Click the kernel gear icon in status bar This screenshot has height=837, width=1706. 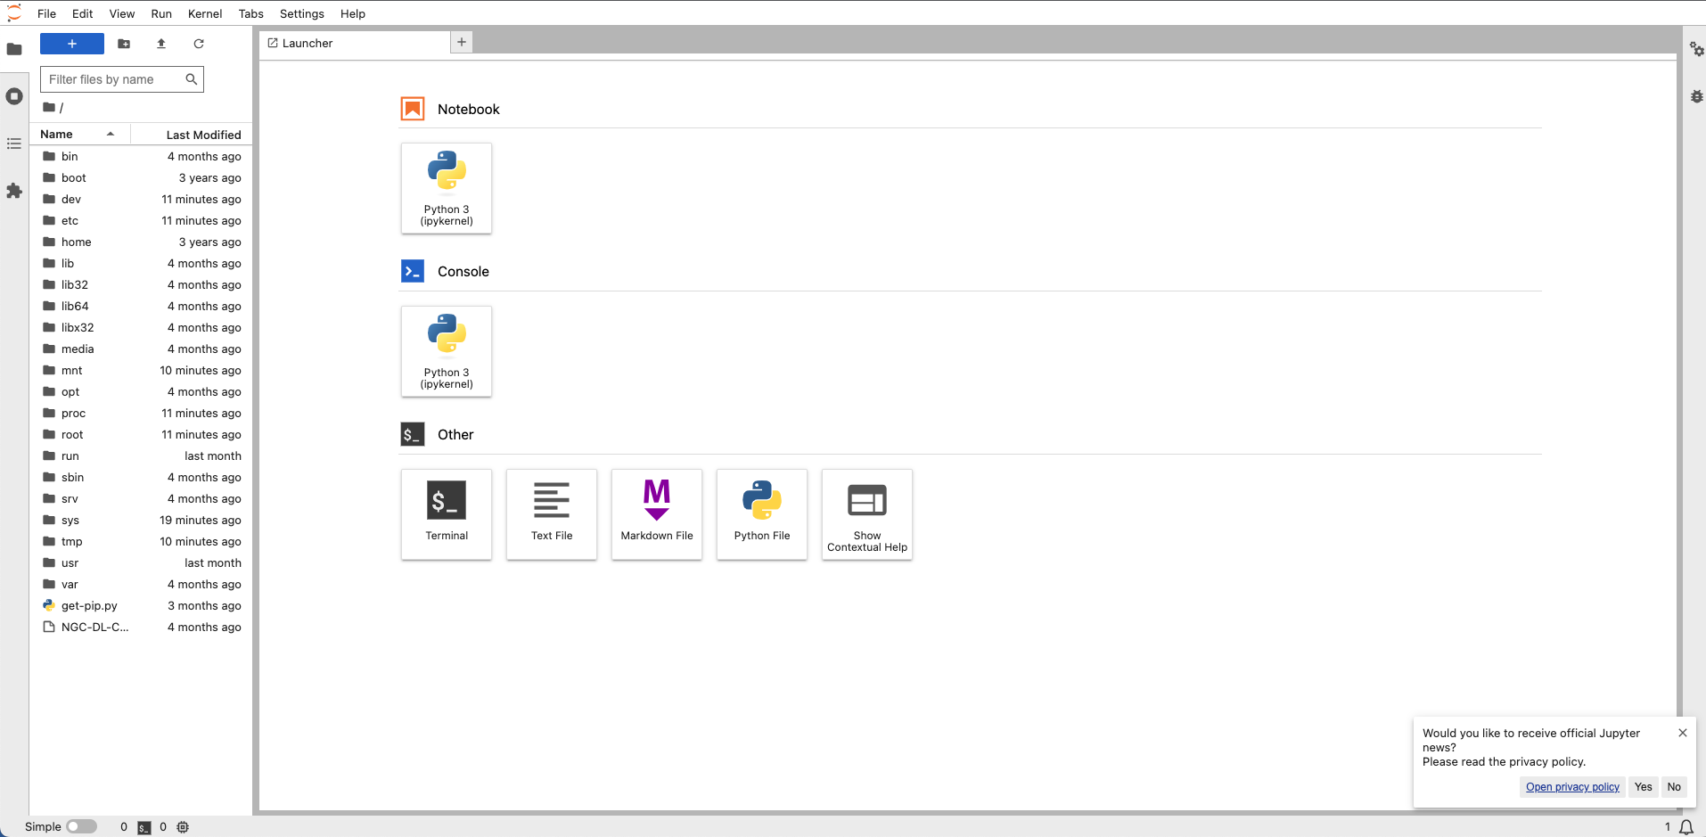tap(183, 827)
